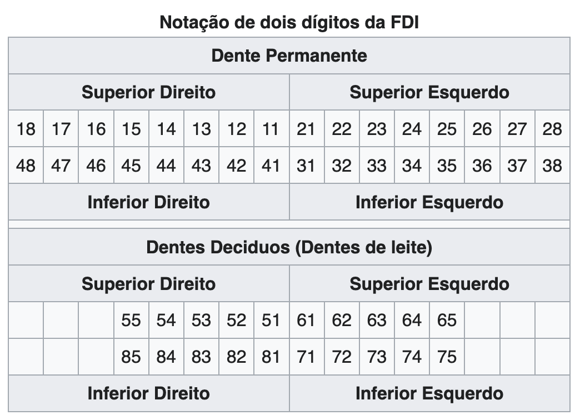580x420 pixels.
Task: Click the "Dentes Deciduos (Dentes de leite)" header
Action: (x=289, y=247)
